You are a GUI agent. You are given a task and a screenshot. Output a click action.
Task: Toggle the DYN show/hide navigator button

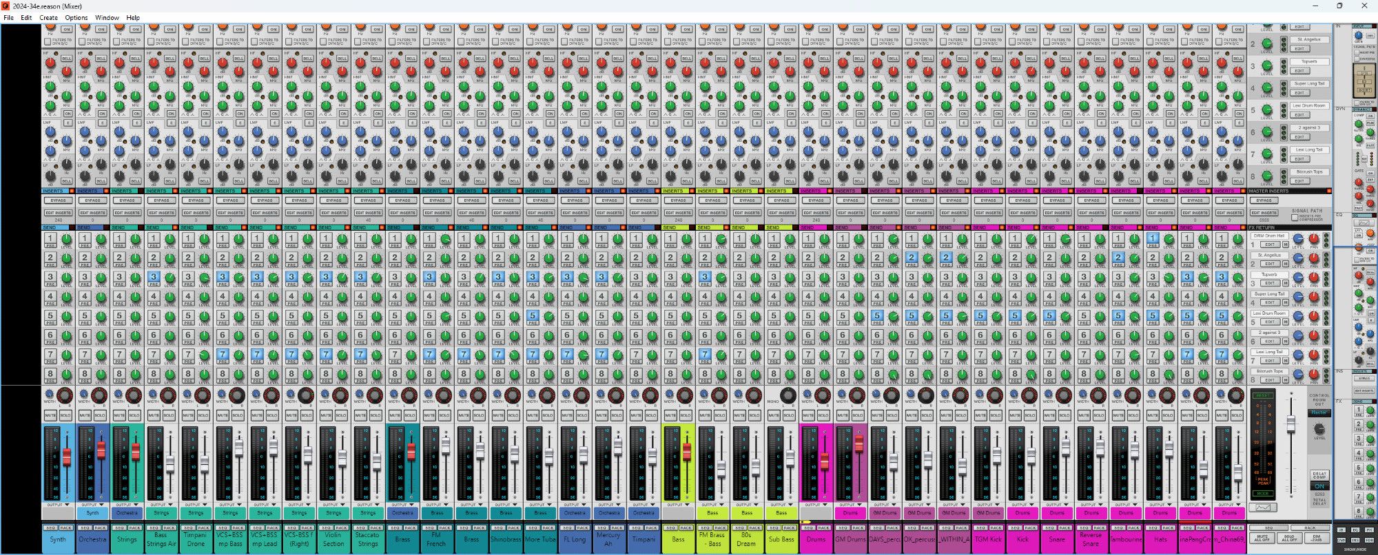pos(1341,541)
